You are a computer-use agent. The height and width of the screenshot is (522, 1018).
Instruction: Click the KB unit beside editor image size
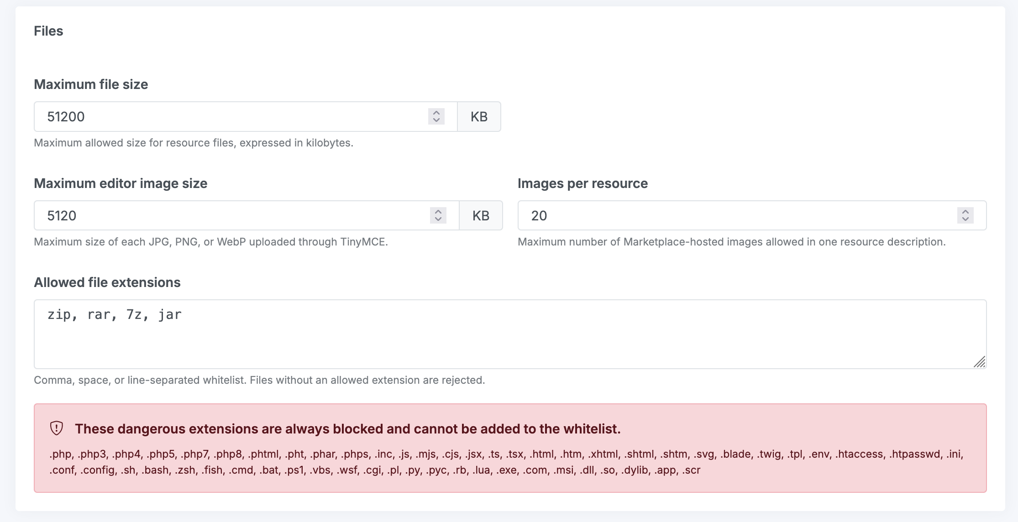[481, 215]
